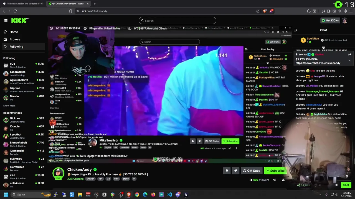Open the Brave main menu

pyautogui.click(x=351, y=11)
